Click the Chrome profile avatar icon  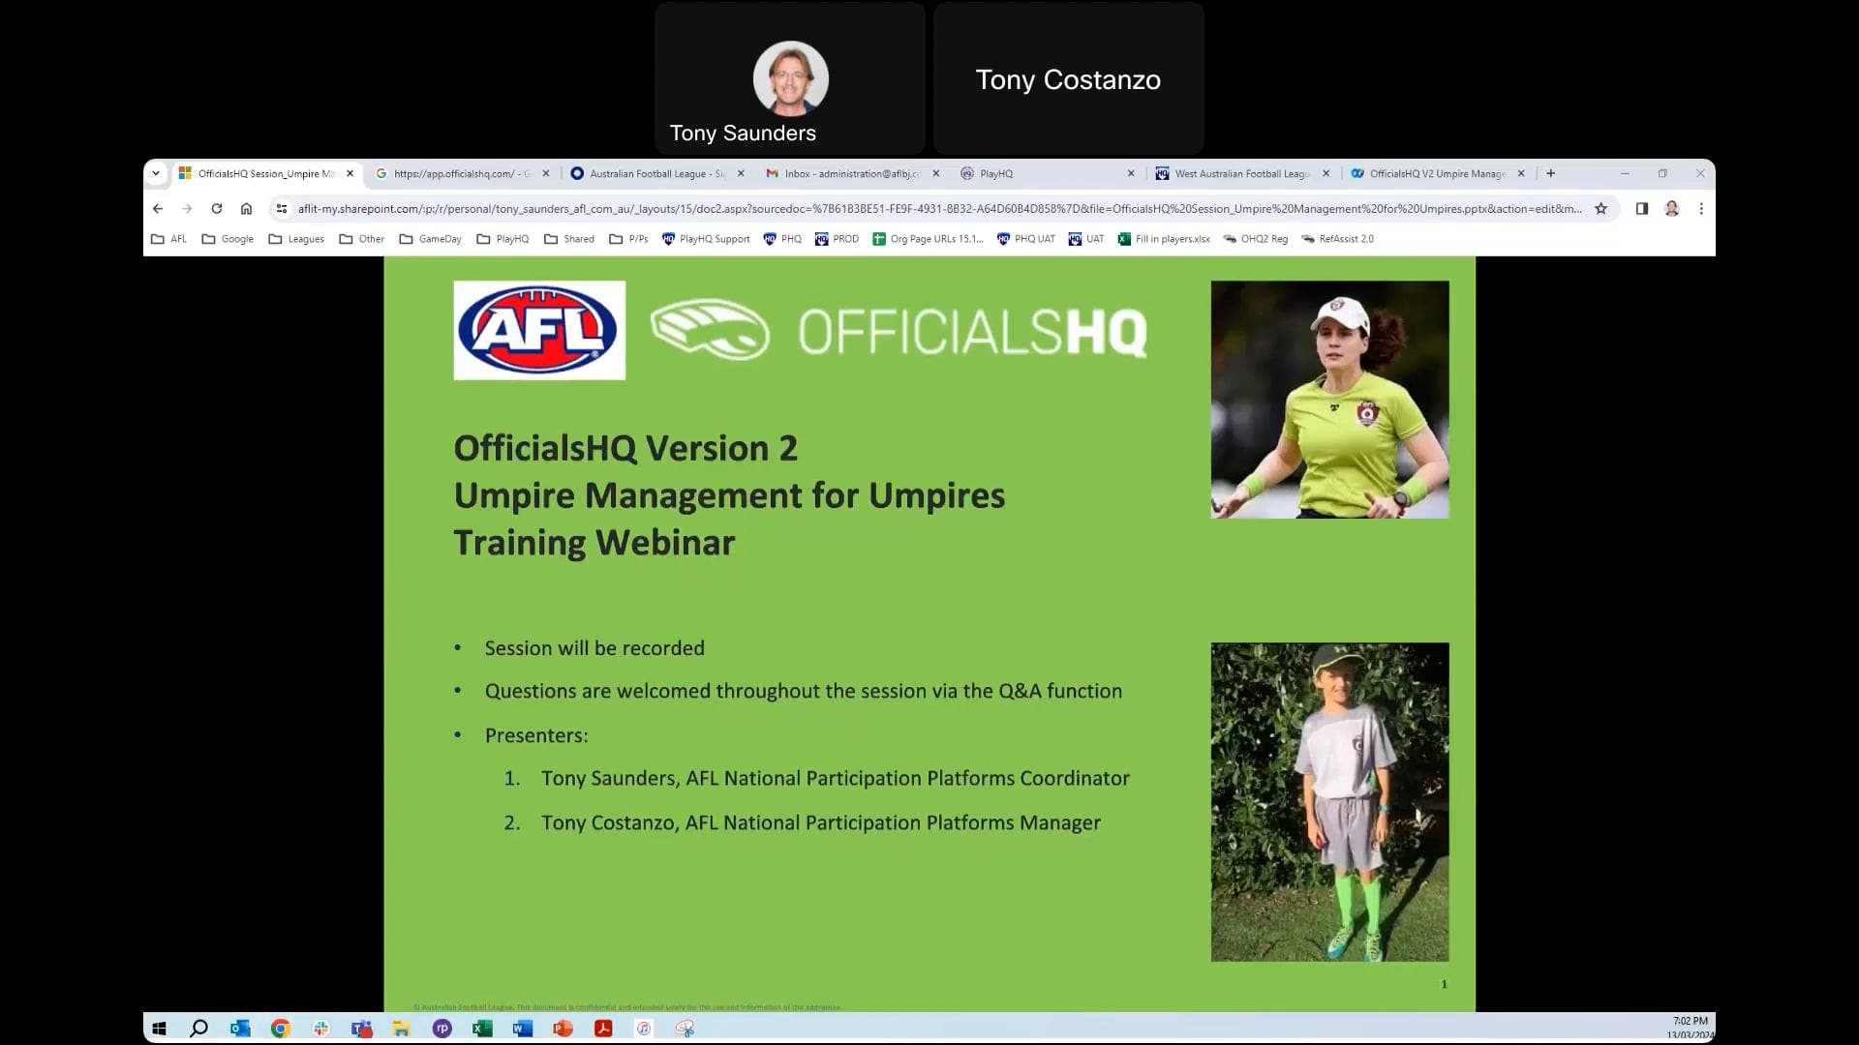click(1671, 208)
